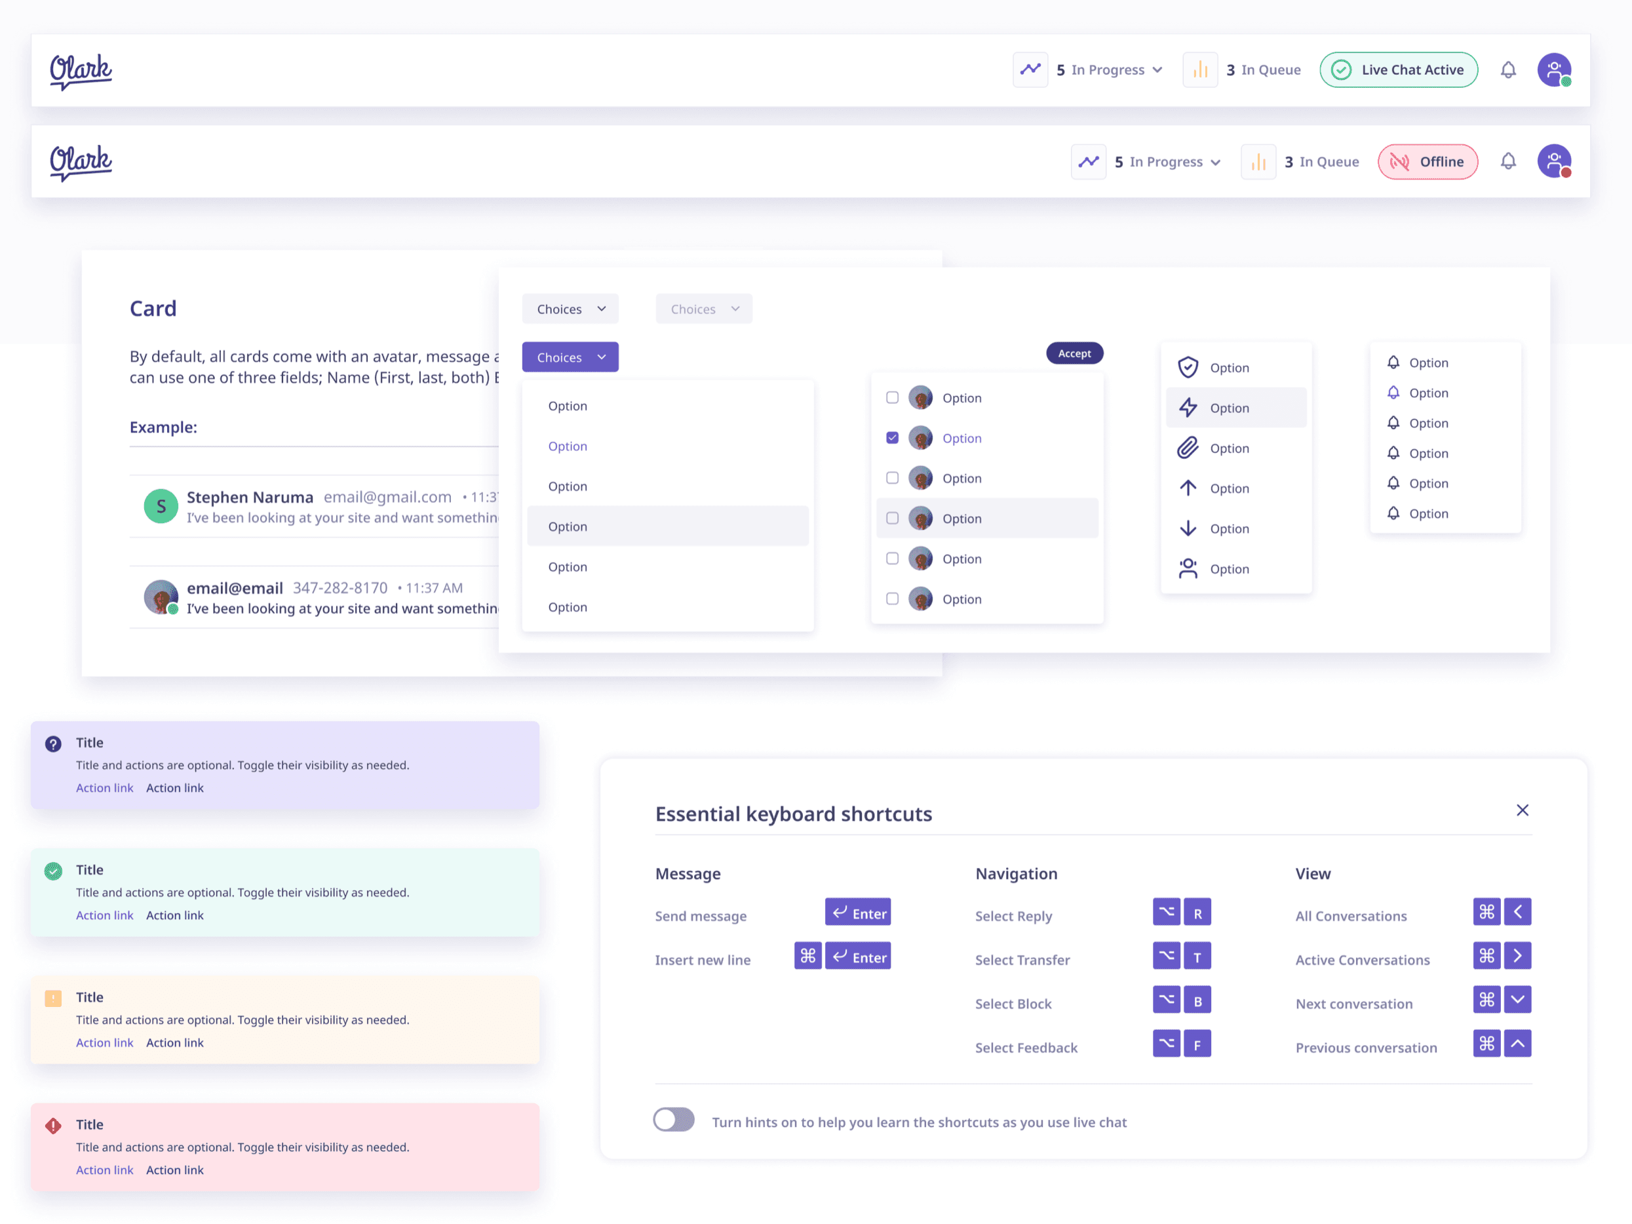Screen dimensions: 1632x1224
Task: Select the up arrow Option
Action: (x=1236, y=488)
